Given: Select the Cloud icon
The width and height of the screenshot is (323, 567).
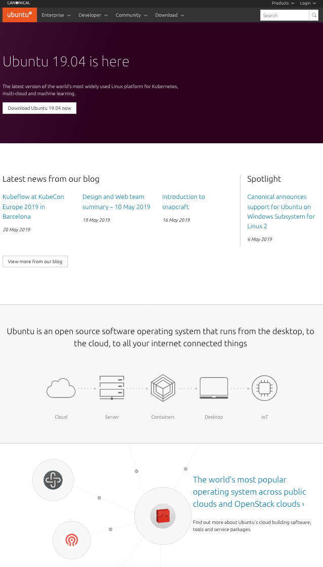Looking at the screenshot, I should [x=61, y=388].
